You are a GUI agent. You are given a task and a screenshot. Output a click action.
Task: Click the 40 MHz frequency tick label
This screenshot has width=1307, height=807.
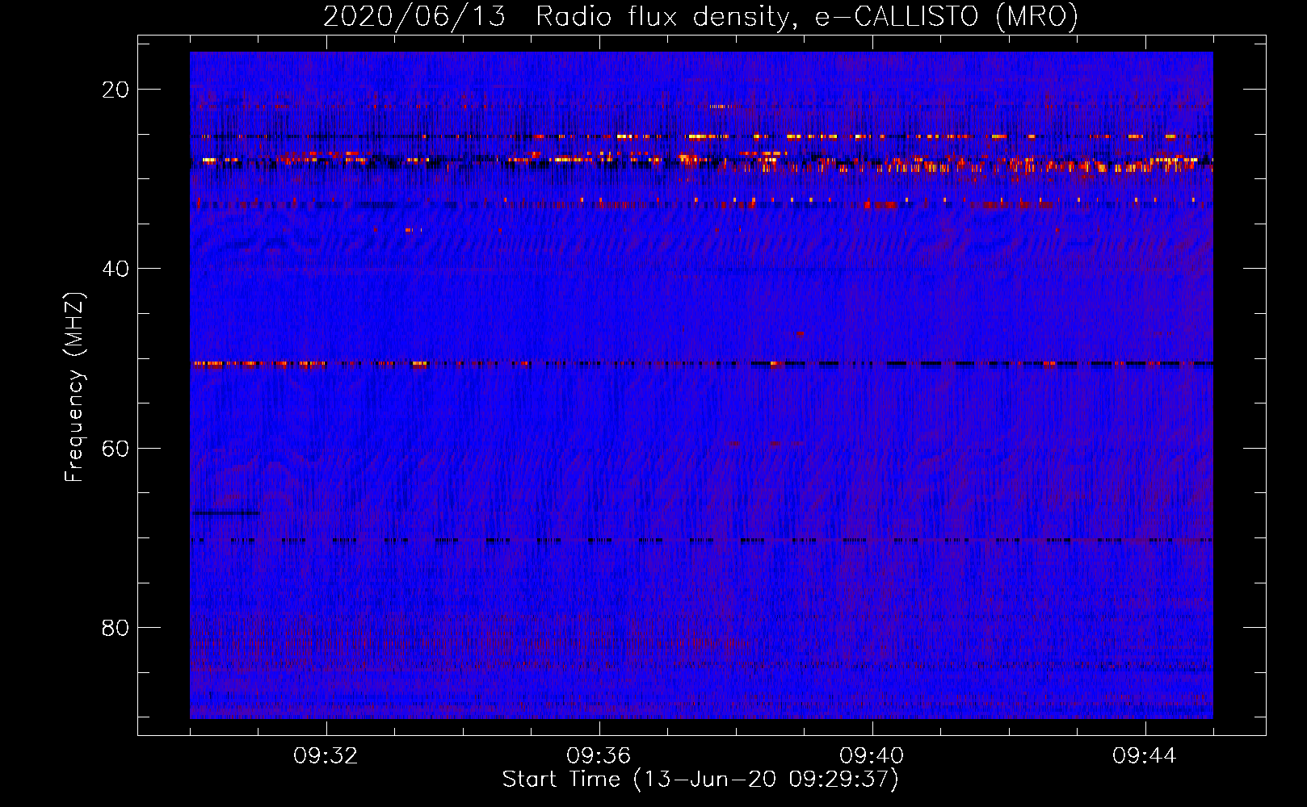coord(116,269)
